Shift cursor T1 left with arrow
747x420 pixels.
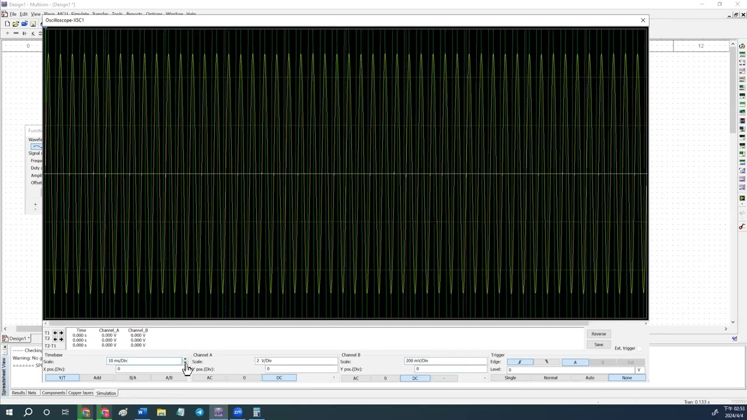point(55,333)
